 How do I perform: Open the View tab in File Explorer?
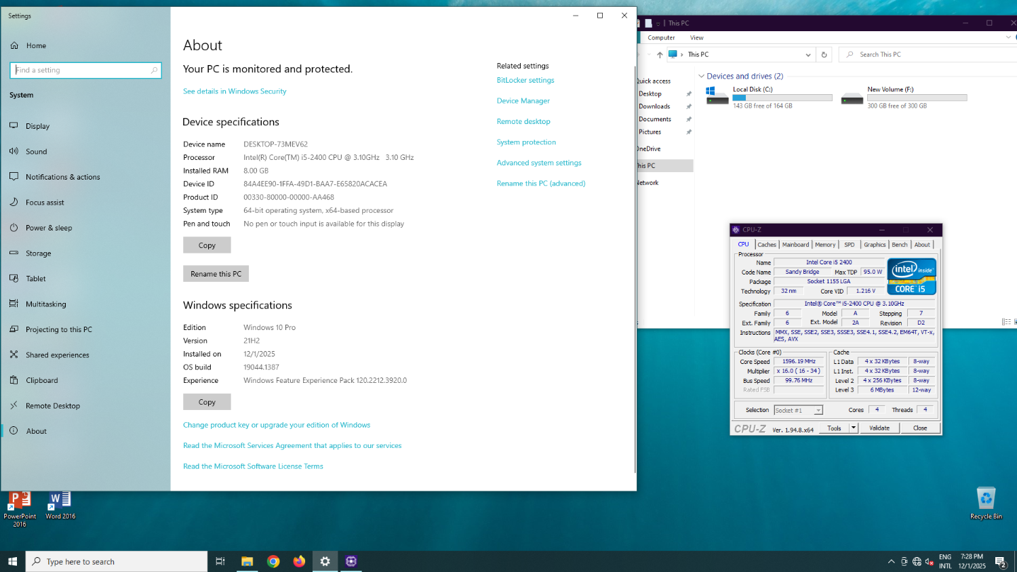tap(696, 38)
